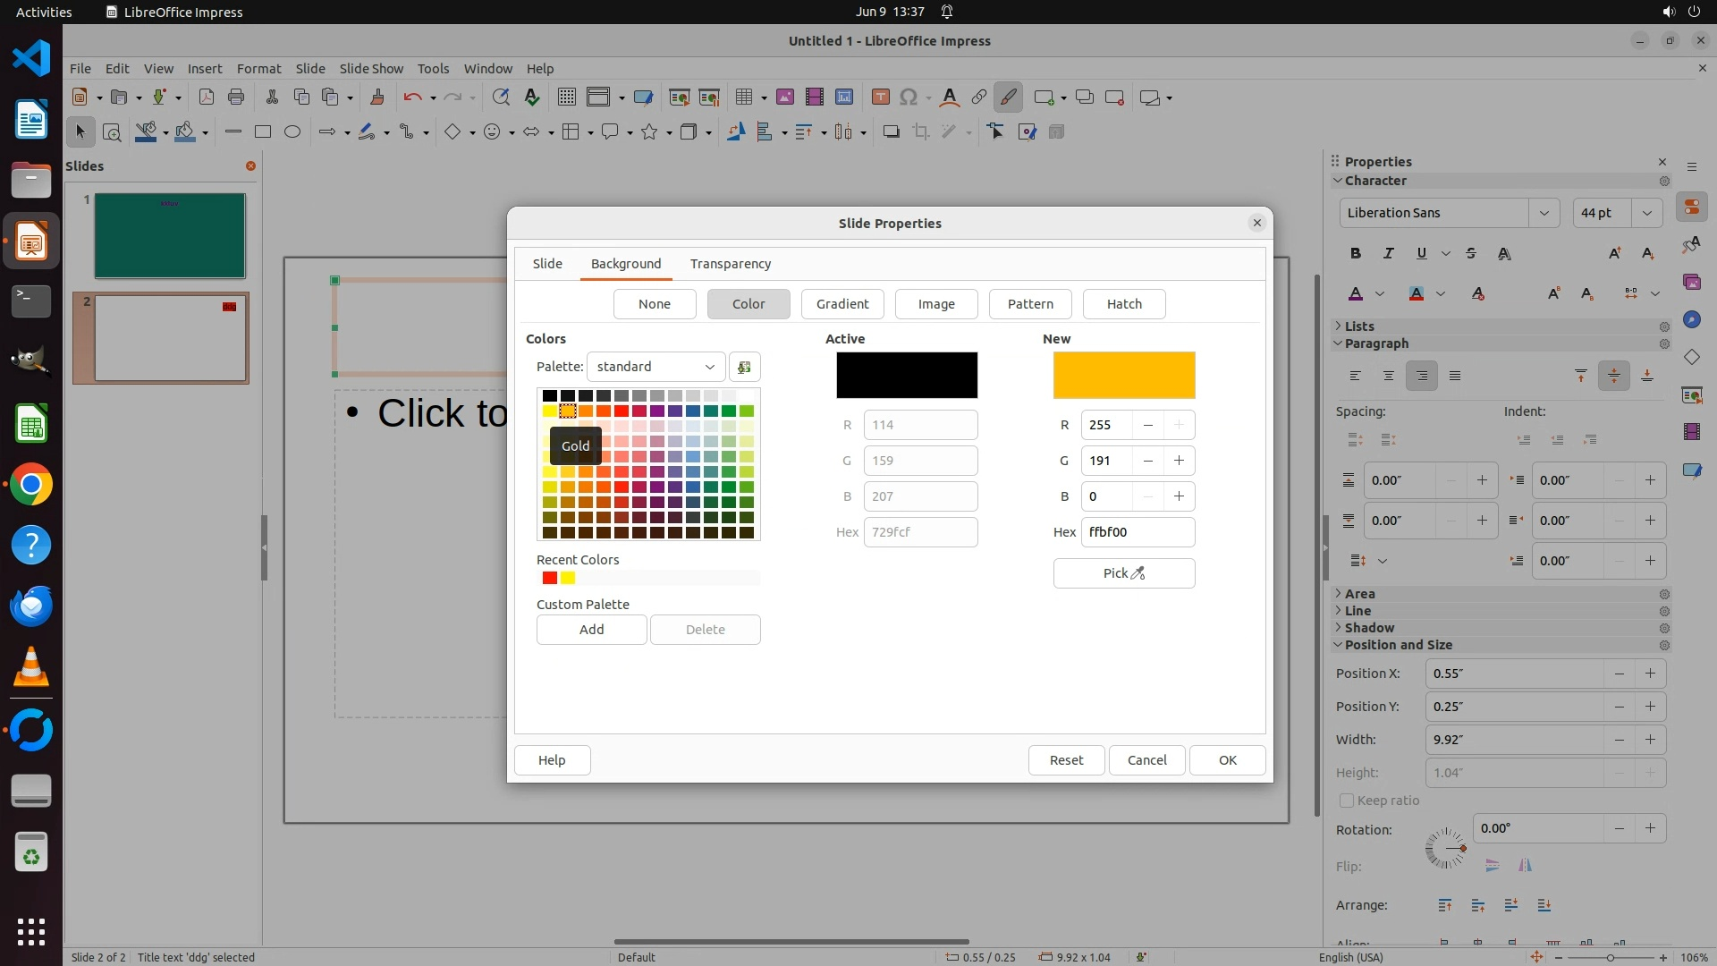Open VLC from the Ubuntu dock
This screenshot has height=966, width=1717.
click(x=31, y=667)
